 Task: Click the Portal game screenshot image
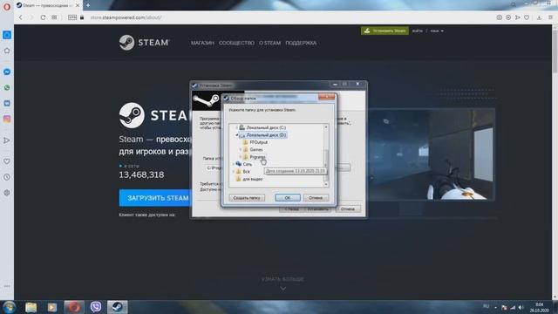coord(431,154)
